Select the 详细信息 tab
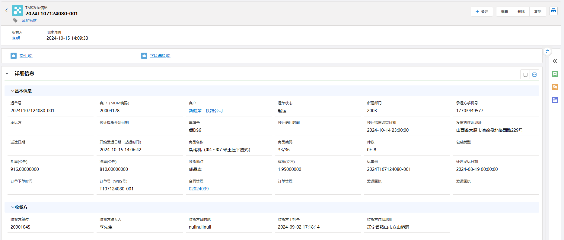 24,74
